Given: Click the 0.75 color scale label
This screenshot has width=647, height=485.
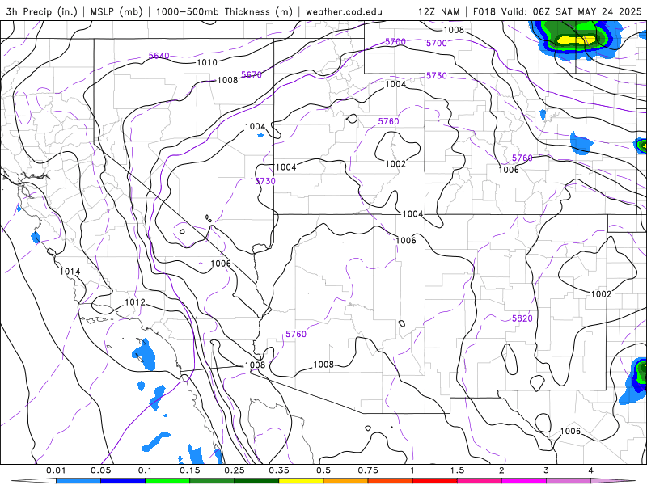Looking at the screenshot, I should [x=368, y=470].
